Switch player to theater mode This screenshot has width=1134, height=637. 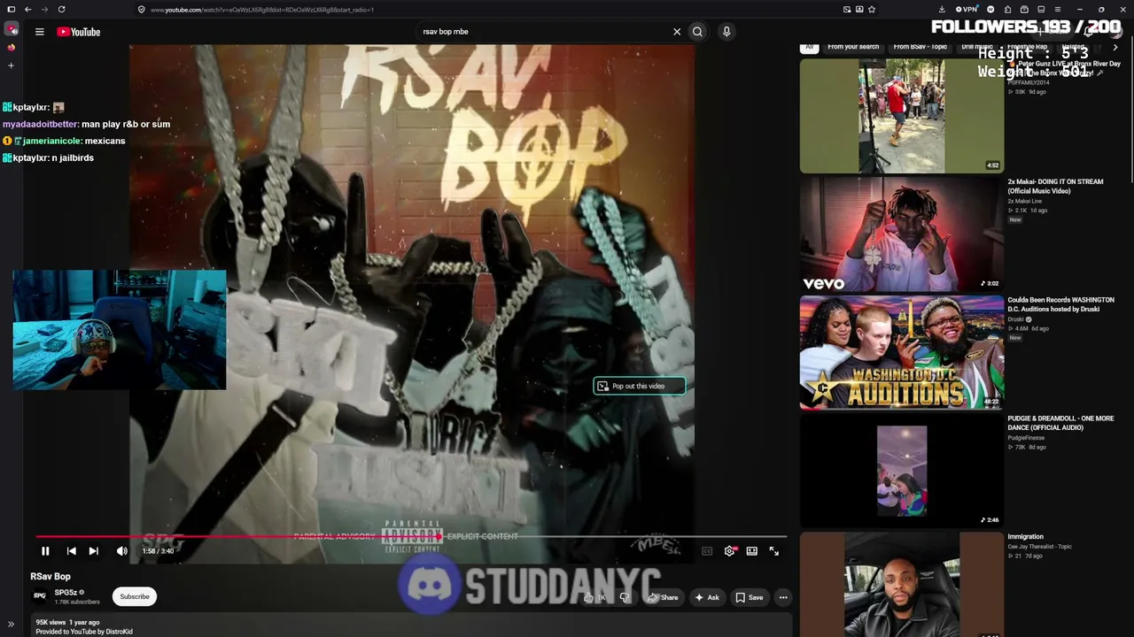click(752, 551)
